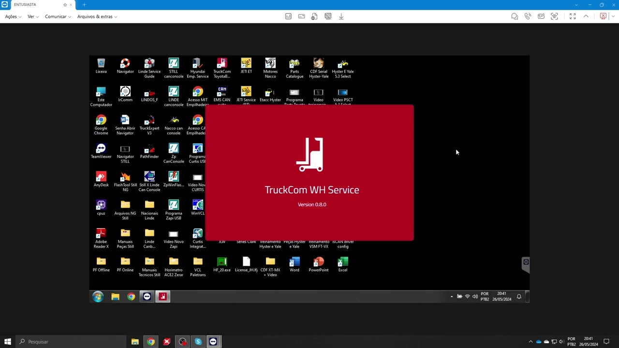Open local taskbar Chrome icon
Image resolution: width=619 pixels, height=348 pixels.
coord(151,342)
